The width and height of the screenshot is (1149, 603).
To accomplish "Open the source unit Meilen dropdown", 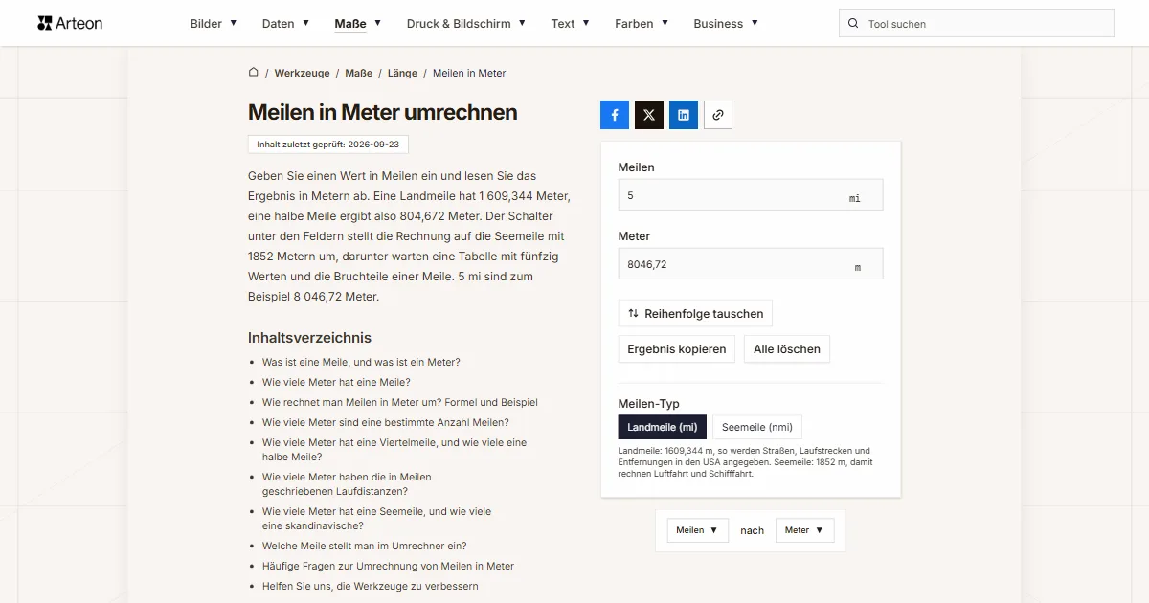I will 697,530.
